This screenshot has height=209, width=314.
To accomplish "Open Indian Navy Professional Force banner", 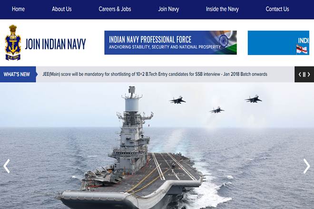I will (x=170, y=43).
